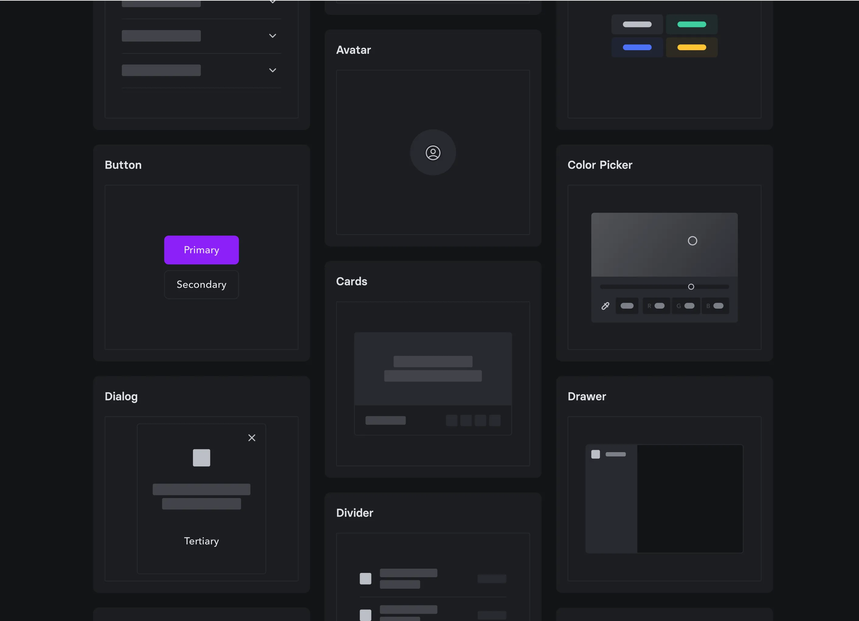Open the Color Picker component card title
The height and width of the screenshot is (621, 859).
[x=600, y=165]
